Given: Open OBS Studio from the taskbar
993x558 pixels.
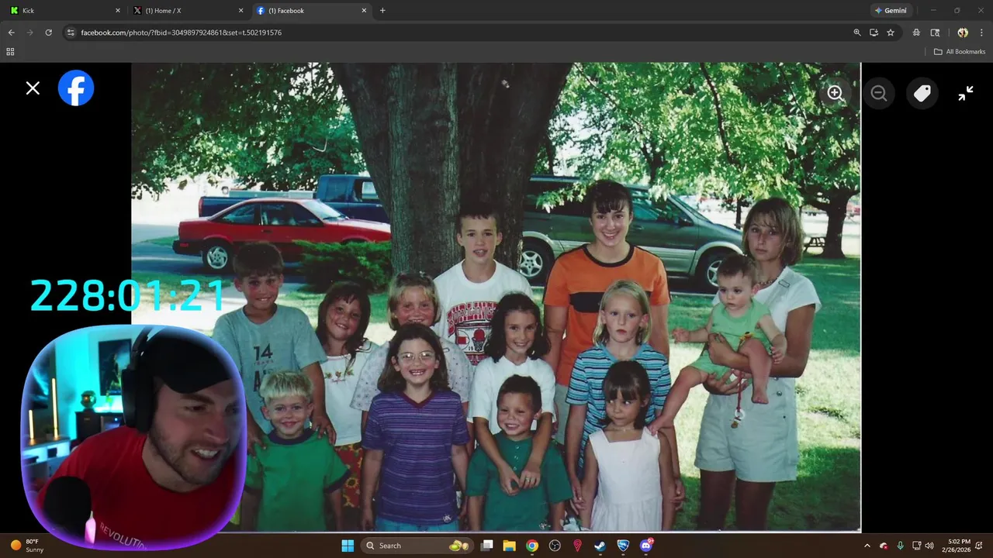Looking at the screenshot, I should pos(555,546).
